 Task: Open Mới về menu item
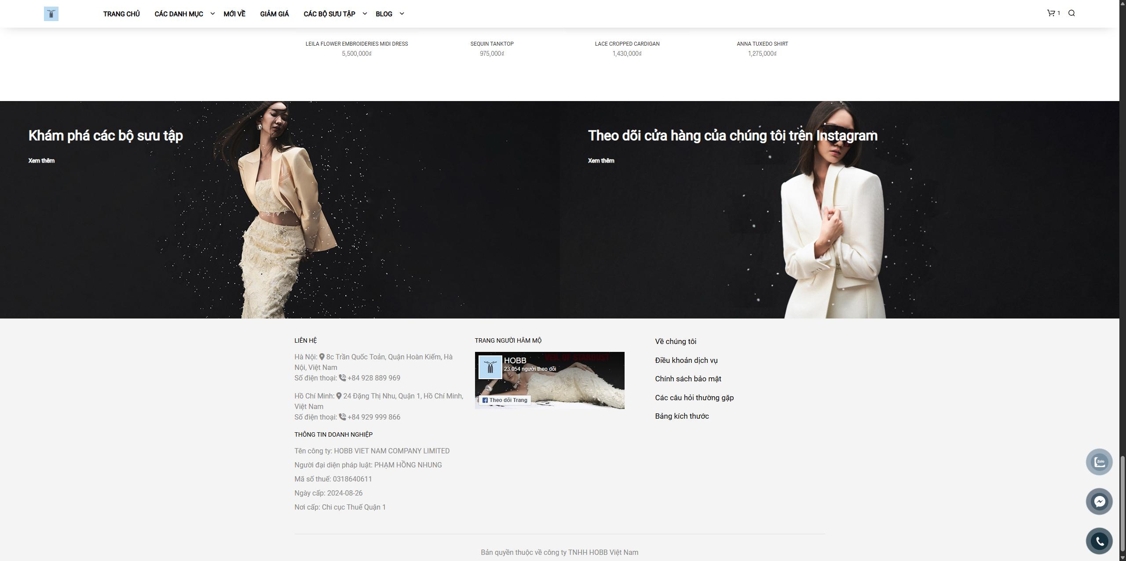(234, 14)
